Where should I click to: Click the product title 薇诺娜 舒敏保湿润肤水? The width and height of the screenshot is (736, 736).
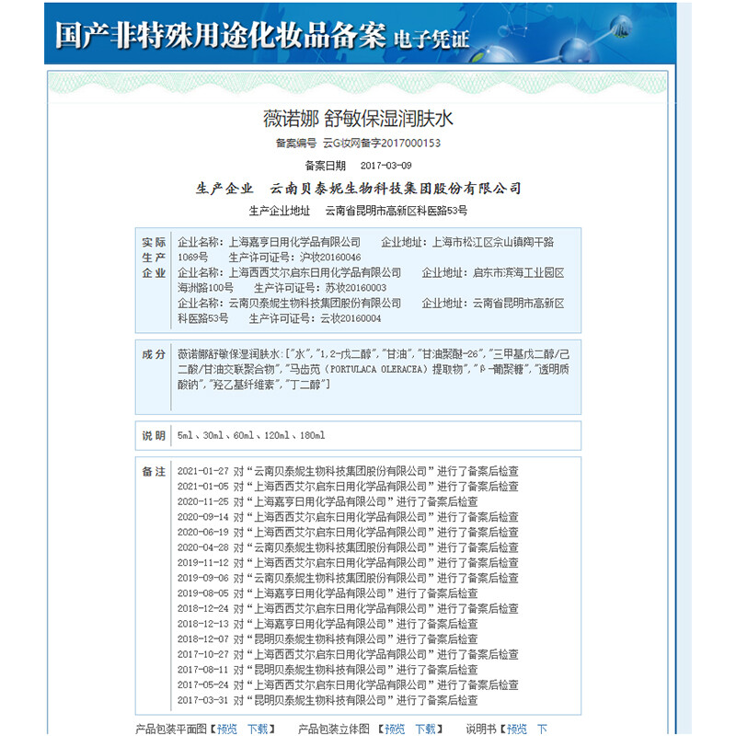358,120
